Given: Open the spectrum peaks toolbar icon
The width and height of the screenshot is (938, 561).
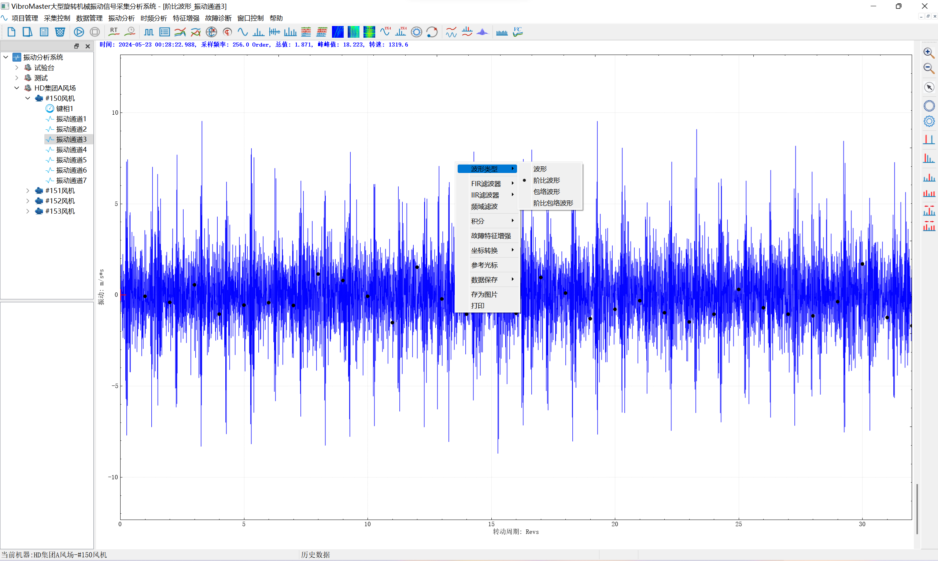Looking at the screenshot, I should (258, 32).
